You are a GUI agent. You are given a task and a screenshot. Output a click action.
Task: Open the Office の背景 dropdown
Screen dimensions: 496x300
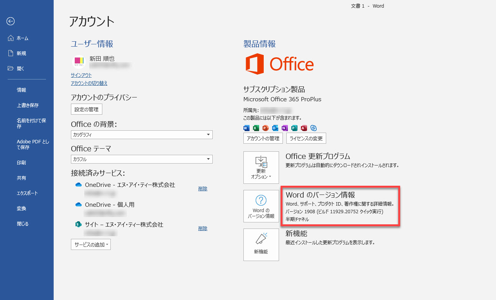[141, 135]
